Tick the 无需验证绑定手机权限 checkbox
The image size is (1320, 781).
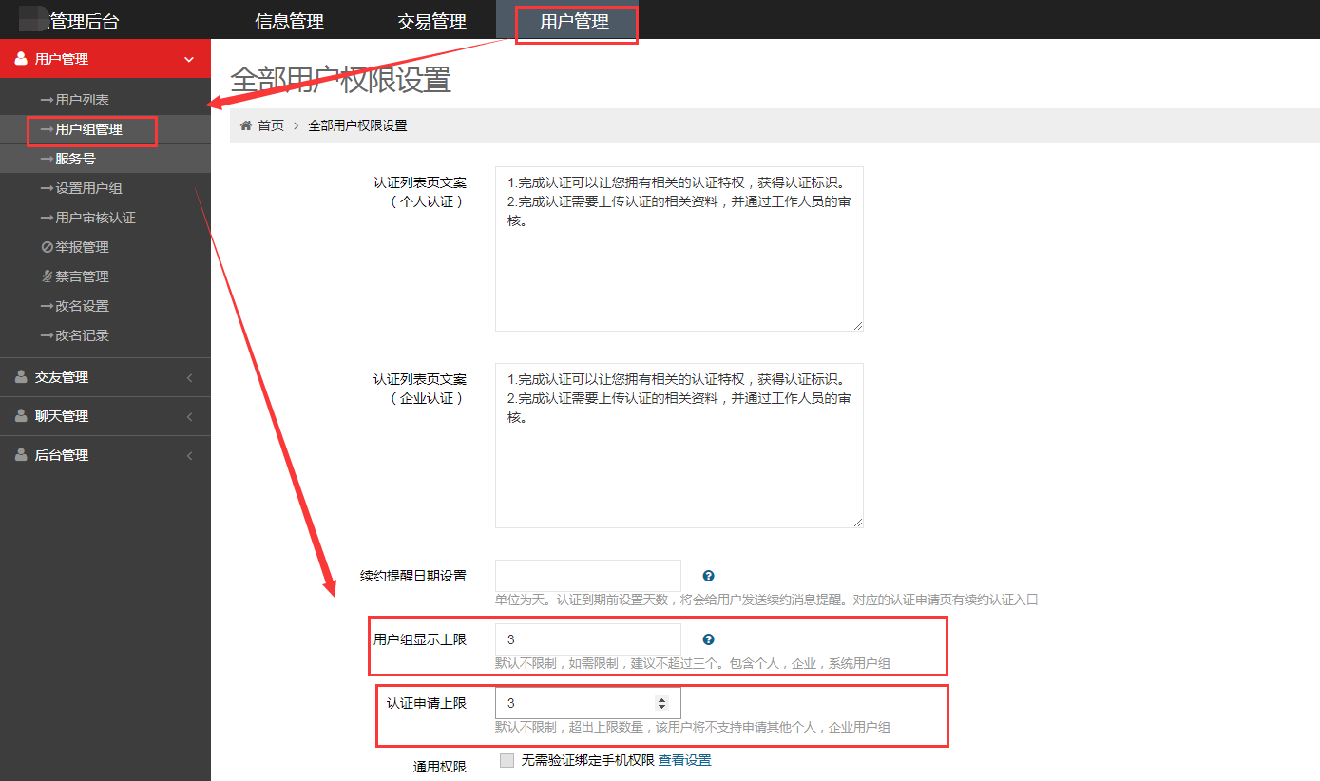pyautogui.click(x=507, y=760)
